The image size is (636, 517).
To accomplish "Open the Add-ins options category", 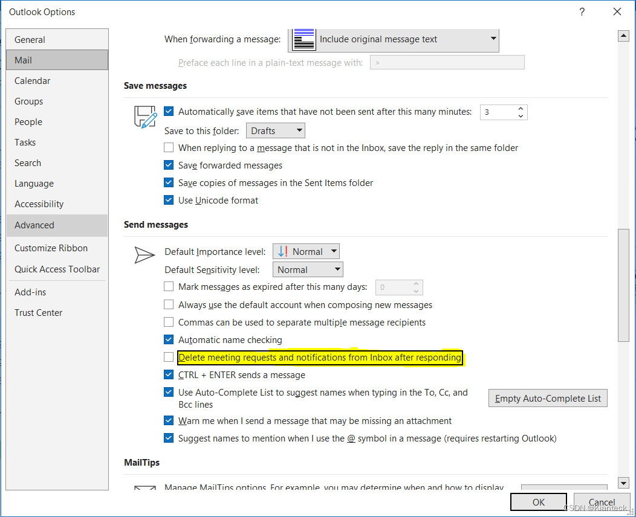I will [57, 292].
